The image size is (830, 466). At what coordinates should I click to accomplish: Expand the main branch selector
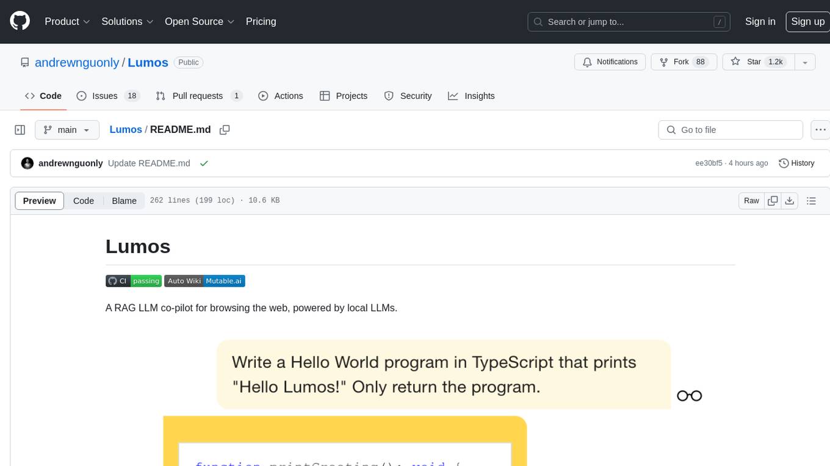pyautogui.click(x=67, y=130)
